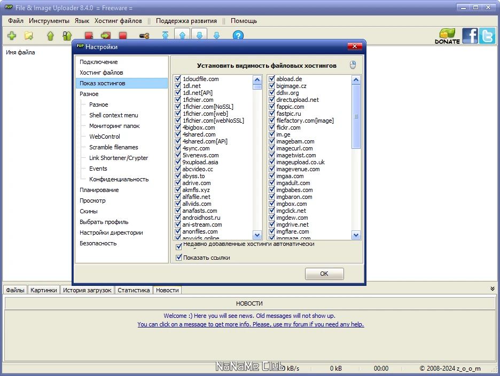500x376 pixels.
Task: Click the DONATE icon
Action: (446, 36)
